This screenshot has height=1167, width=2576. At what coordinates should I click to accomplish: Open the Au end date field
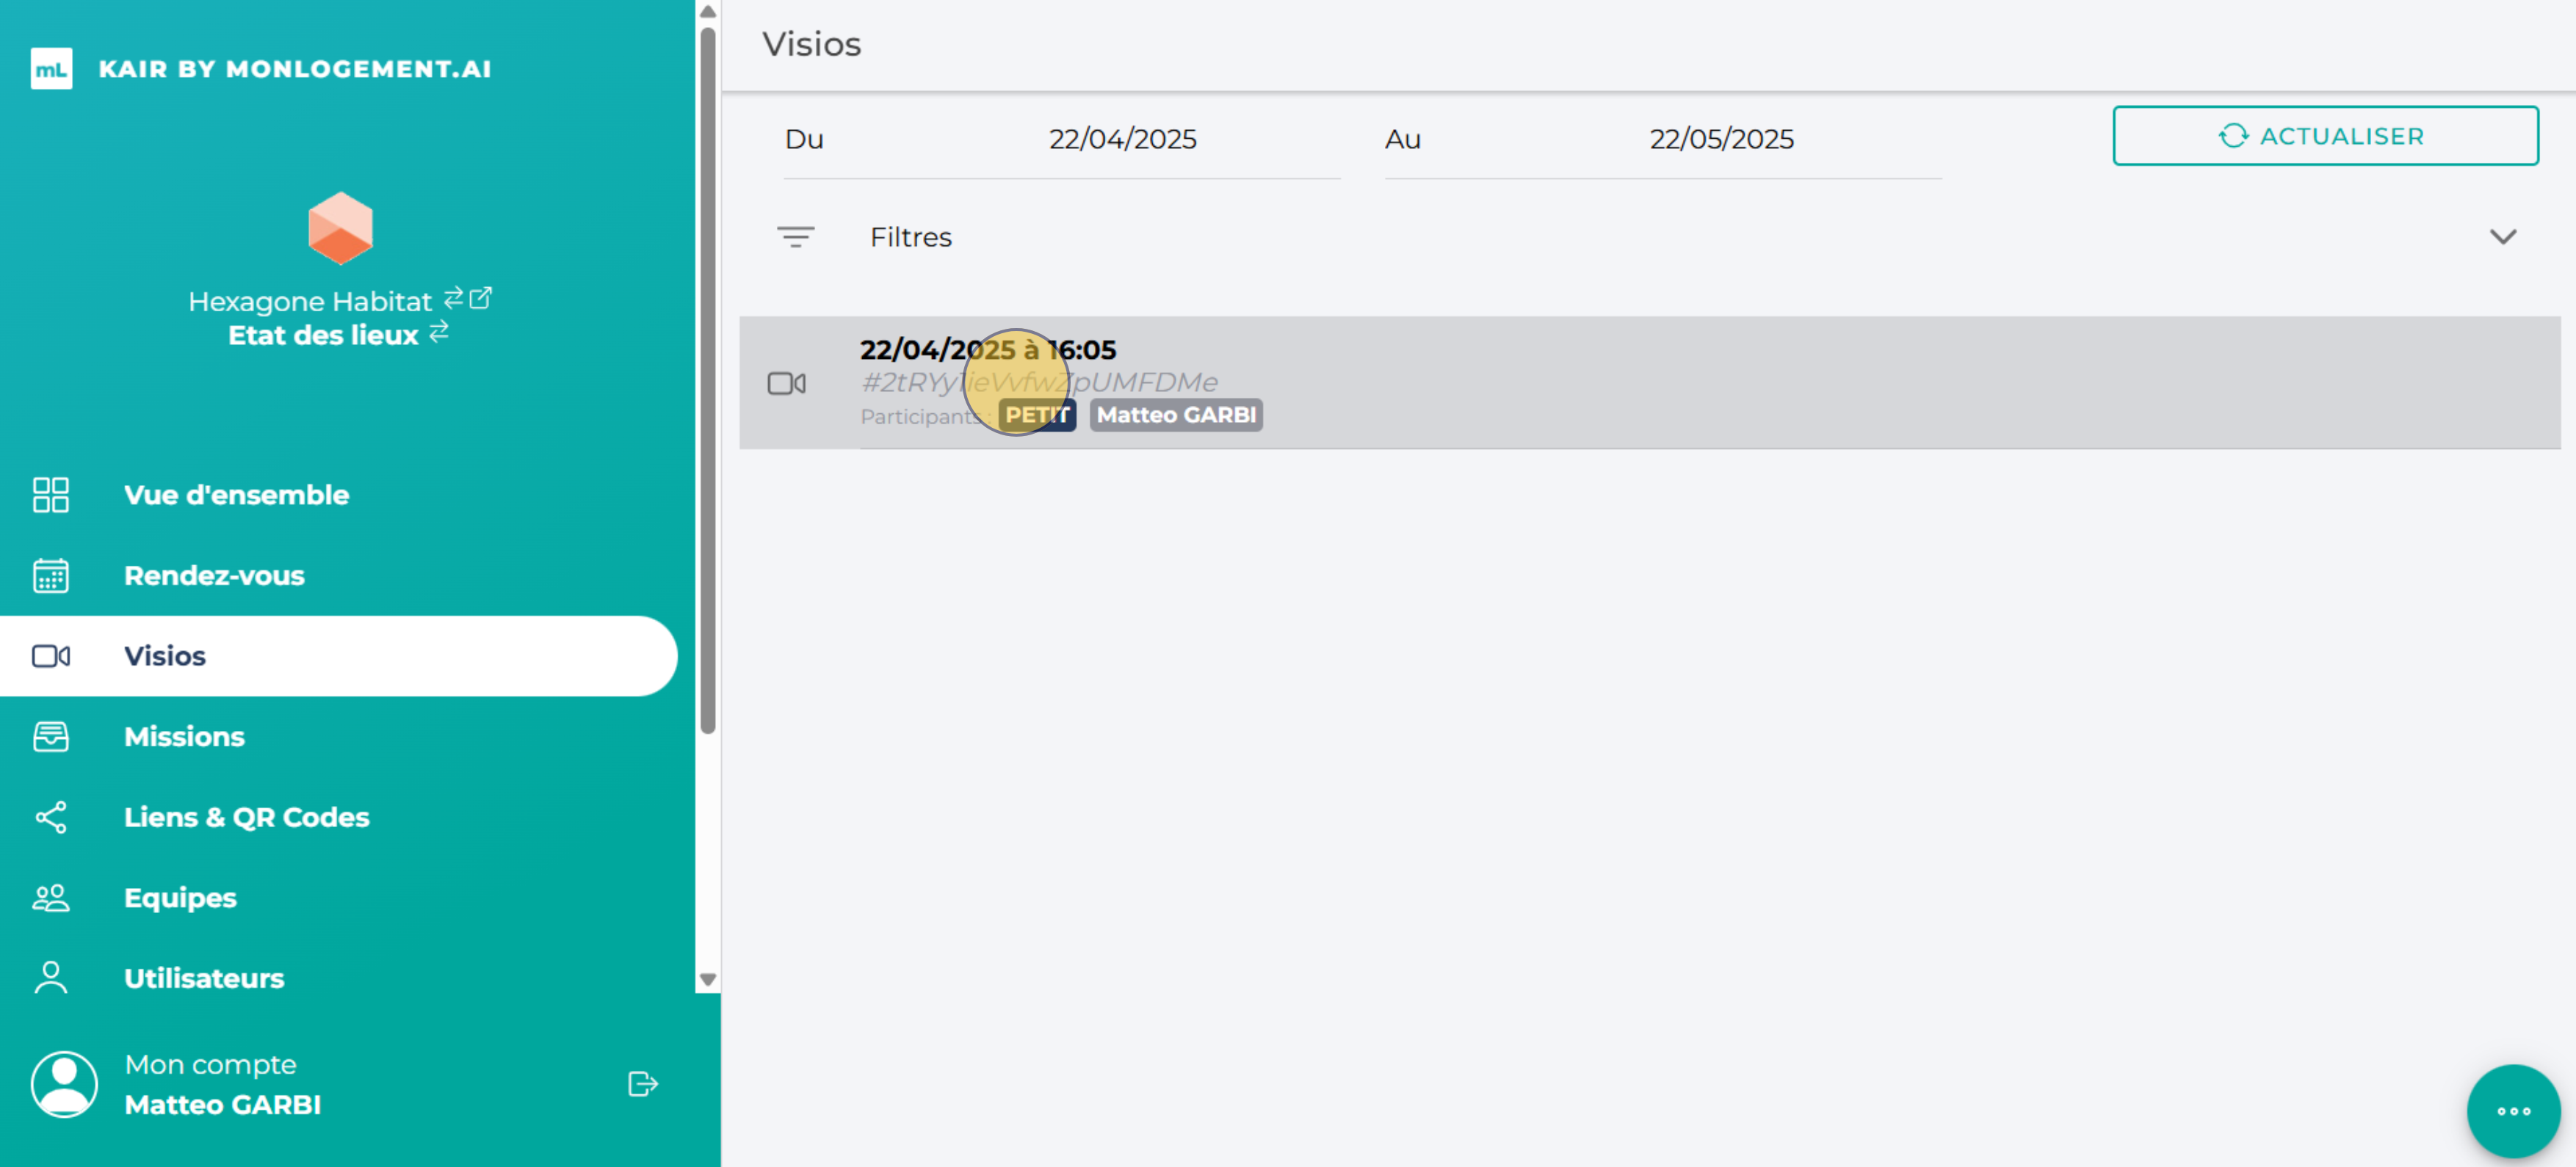tap(1720, 139)
